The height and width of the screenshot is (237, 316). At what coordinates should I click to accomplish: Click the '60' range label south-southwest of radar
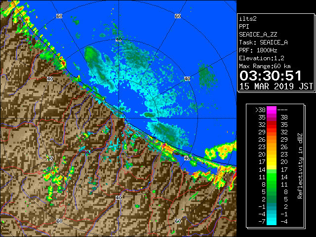pyautogui.click(x=59, y=221)
